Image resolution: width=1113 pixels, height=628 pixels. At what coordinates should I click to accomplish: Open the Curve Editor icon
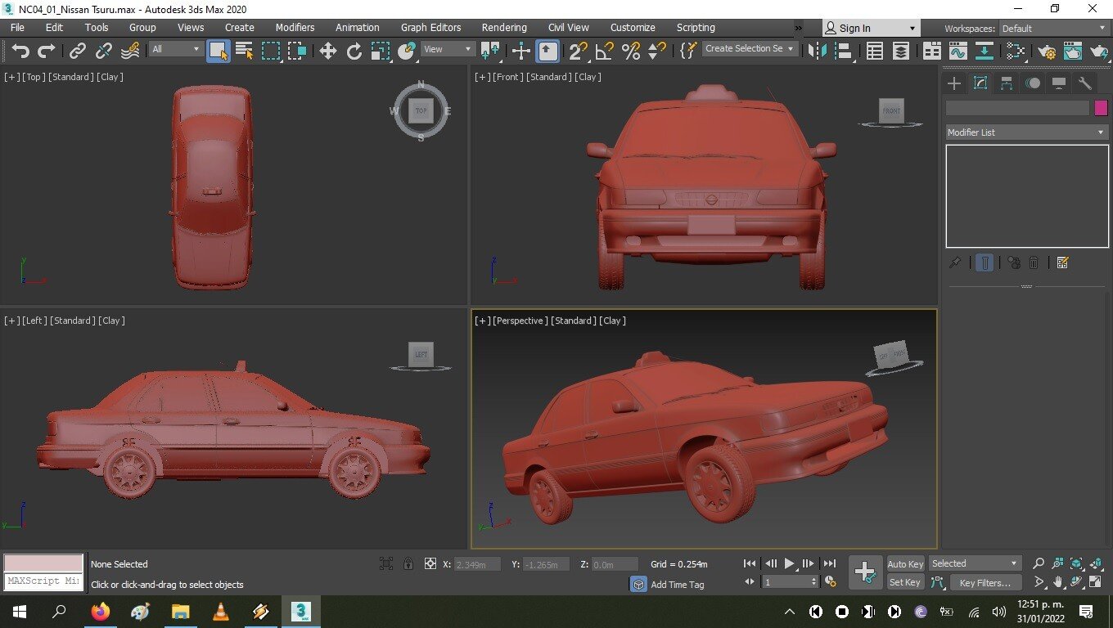(958, 51)
